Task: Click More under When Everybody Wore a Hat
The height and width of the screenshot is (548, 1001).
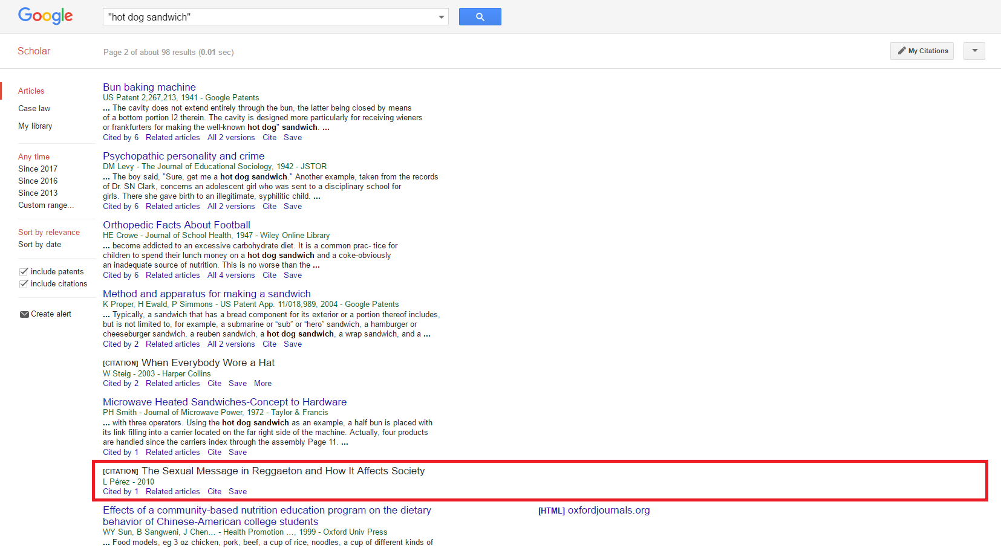Action: 262,384
